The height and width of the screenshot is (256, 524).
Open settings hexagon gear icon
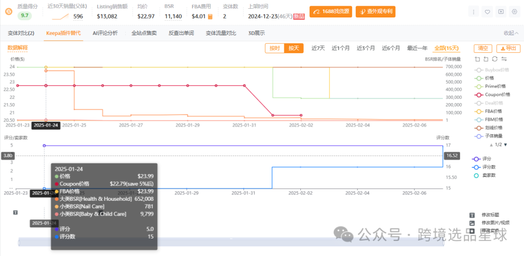pos(514,12)
